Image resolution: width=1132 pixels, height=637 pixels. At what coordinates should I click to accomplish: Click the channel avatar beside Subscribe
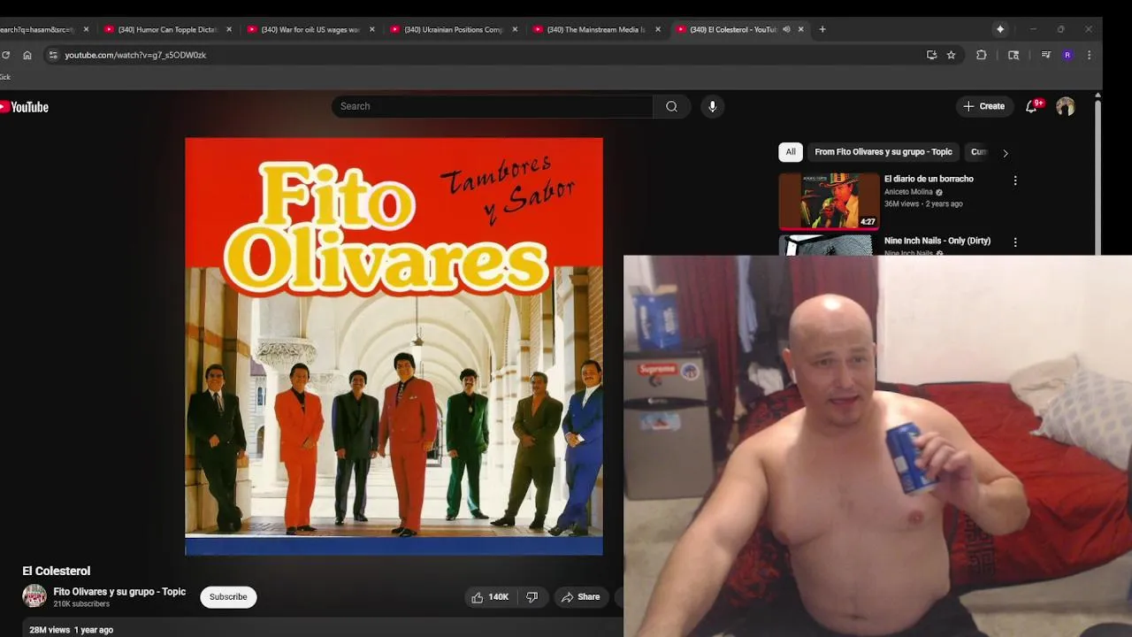tap(34, 596)
